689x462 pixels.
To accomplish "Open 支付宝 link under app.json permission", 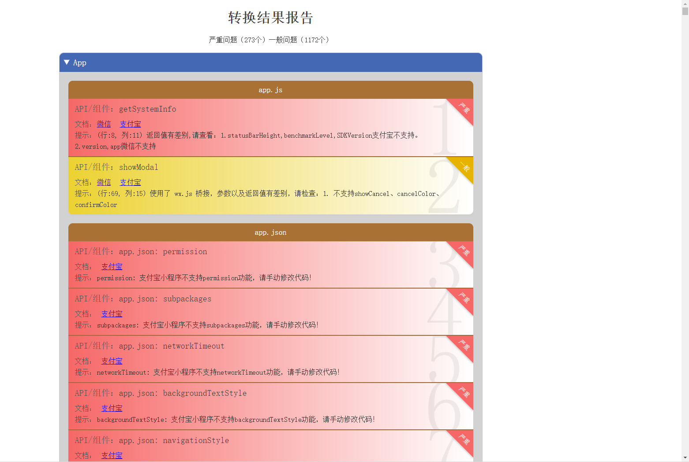I will click(112, 267).
